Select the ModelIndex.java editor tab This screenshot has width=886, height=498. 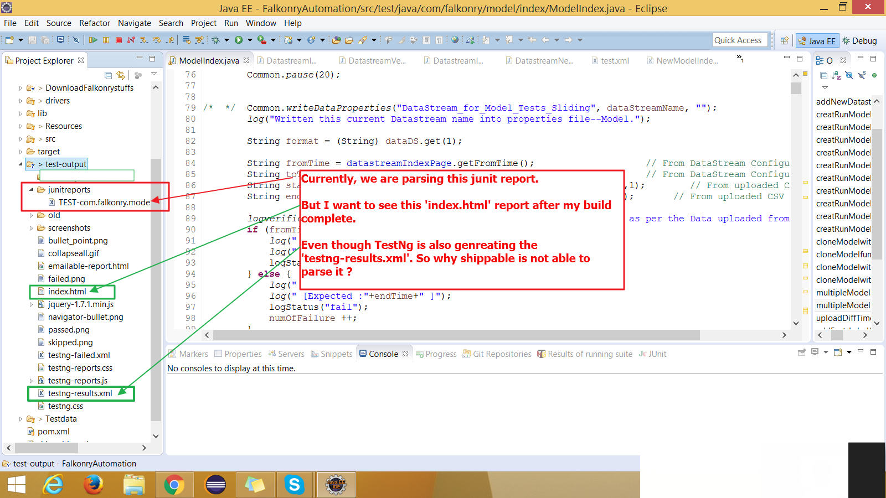pos(209,60)
